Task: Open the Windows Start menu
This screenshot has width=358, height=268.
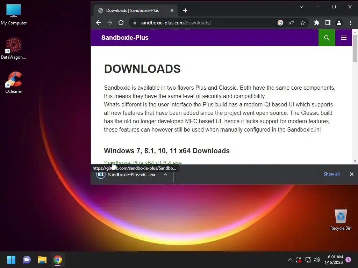Action: (x=11, y=260)
